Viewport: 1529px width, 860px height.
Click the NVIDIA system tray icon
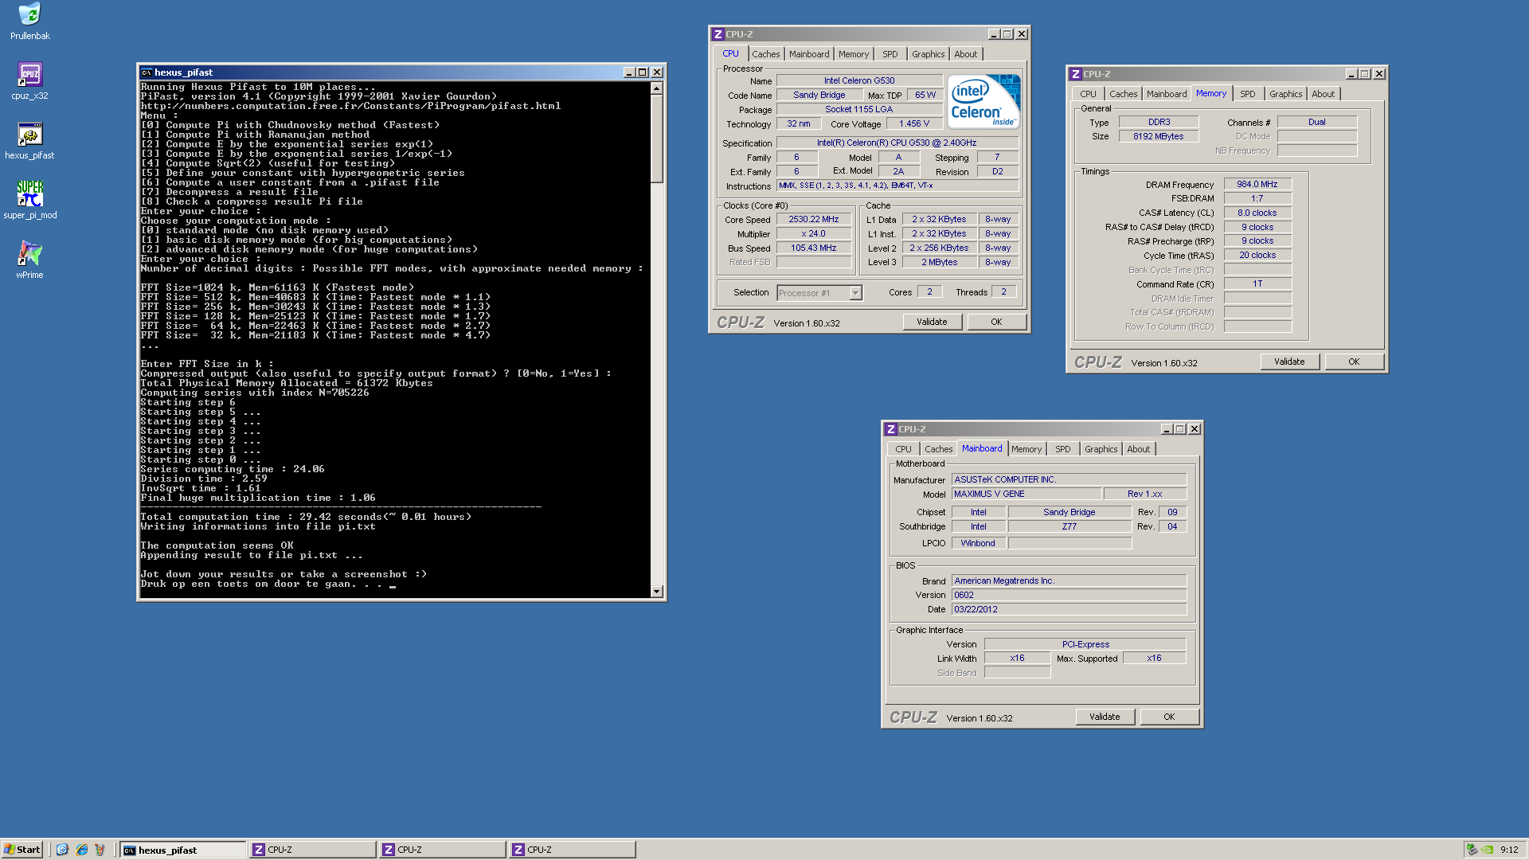coord(1487,850)
